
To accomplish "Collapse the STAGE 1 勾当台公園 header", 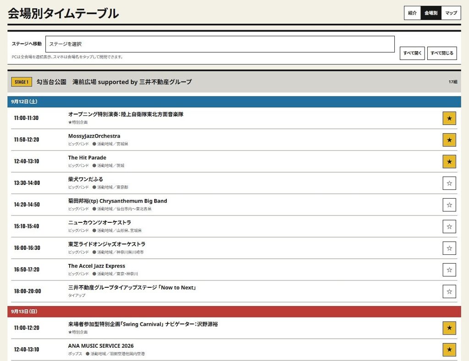I will [234, 82].
